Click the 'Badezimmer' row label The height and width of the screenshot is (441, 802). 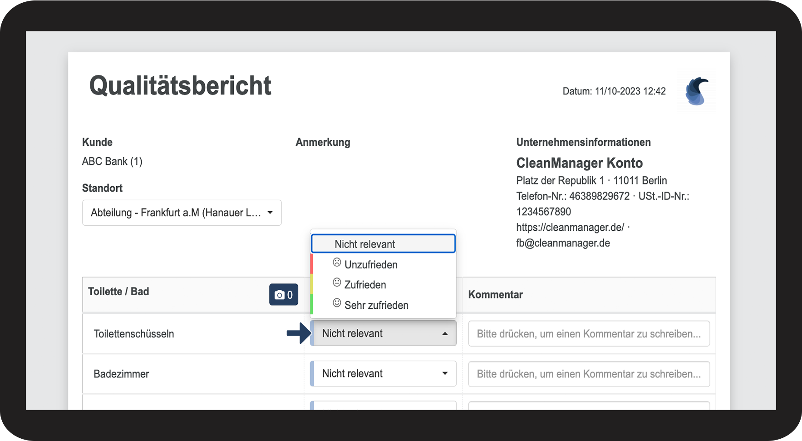tap(121, 374)
